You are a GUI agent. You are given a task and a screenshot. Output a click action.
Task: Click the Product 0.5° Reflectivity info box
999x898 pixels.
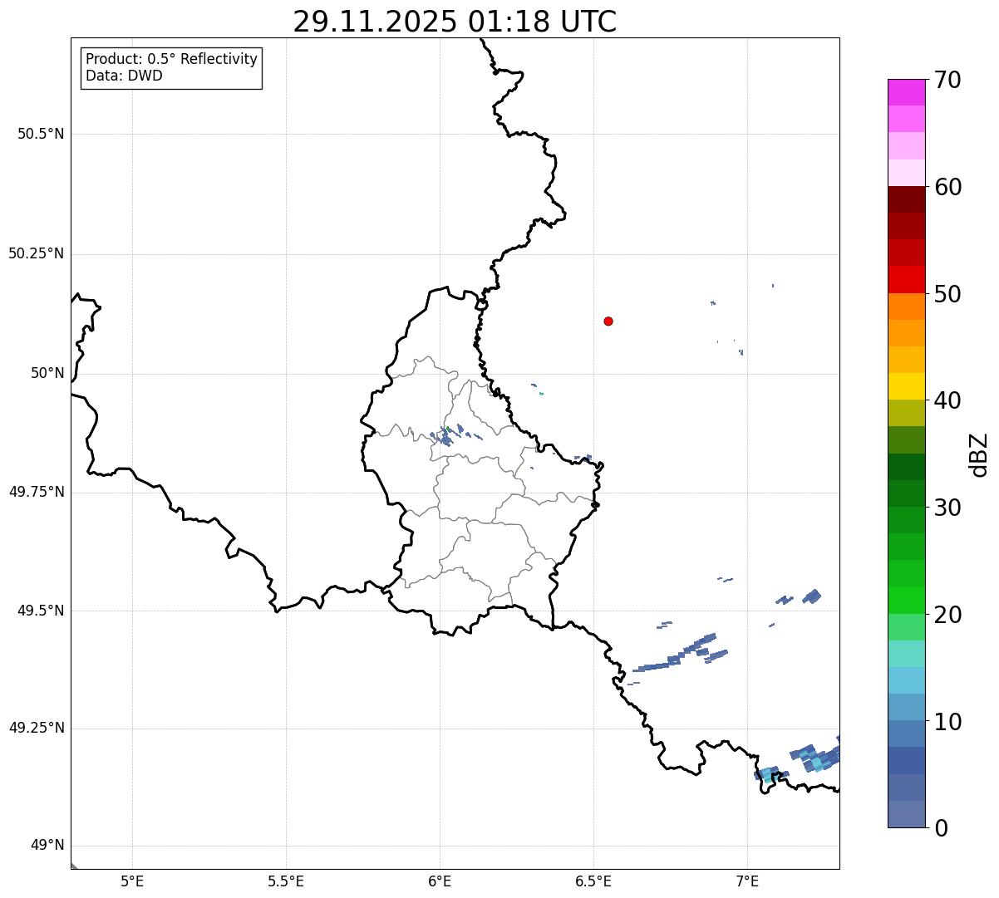pyautogui.click(x=171, y=68)
